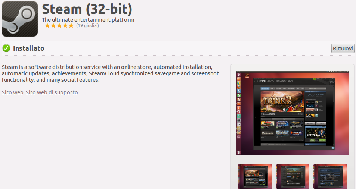Click the Rimuovi button
The height and width of the screenshot is (189, 356).
pos(343,48)
